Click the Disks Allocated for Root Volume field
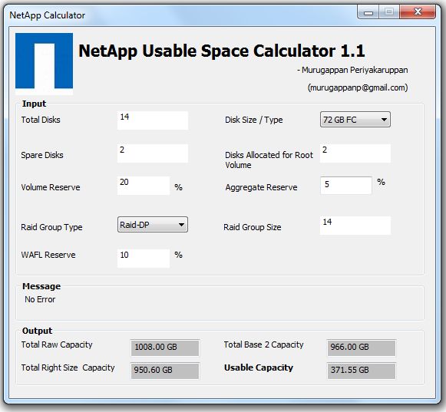 click(355, 153)
